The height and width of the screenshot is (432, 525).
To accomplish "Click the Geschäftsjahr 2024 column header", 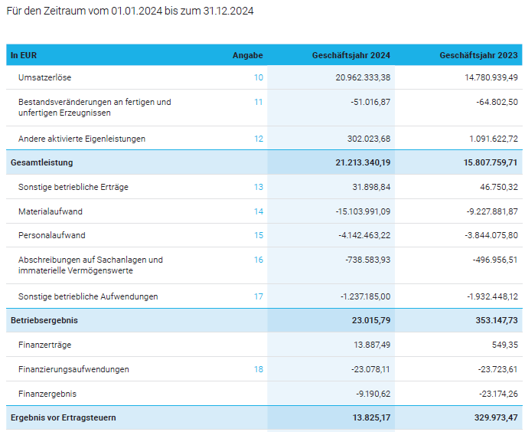I will click(x=351, y=55).
